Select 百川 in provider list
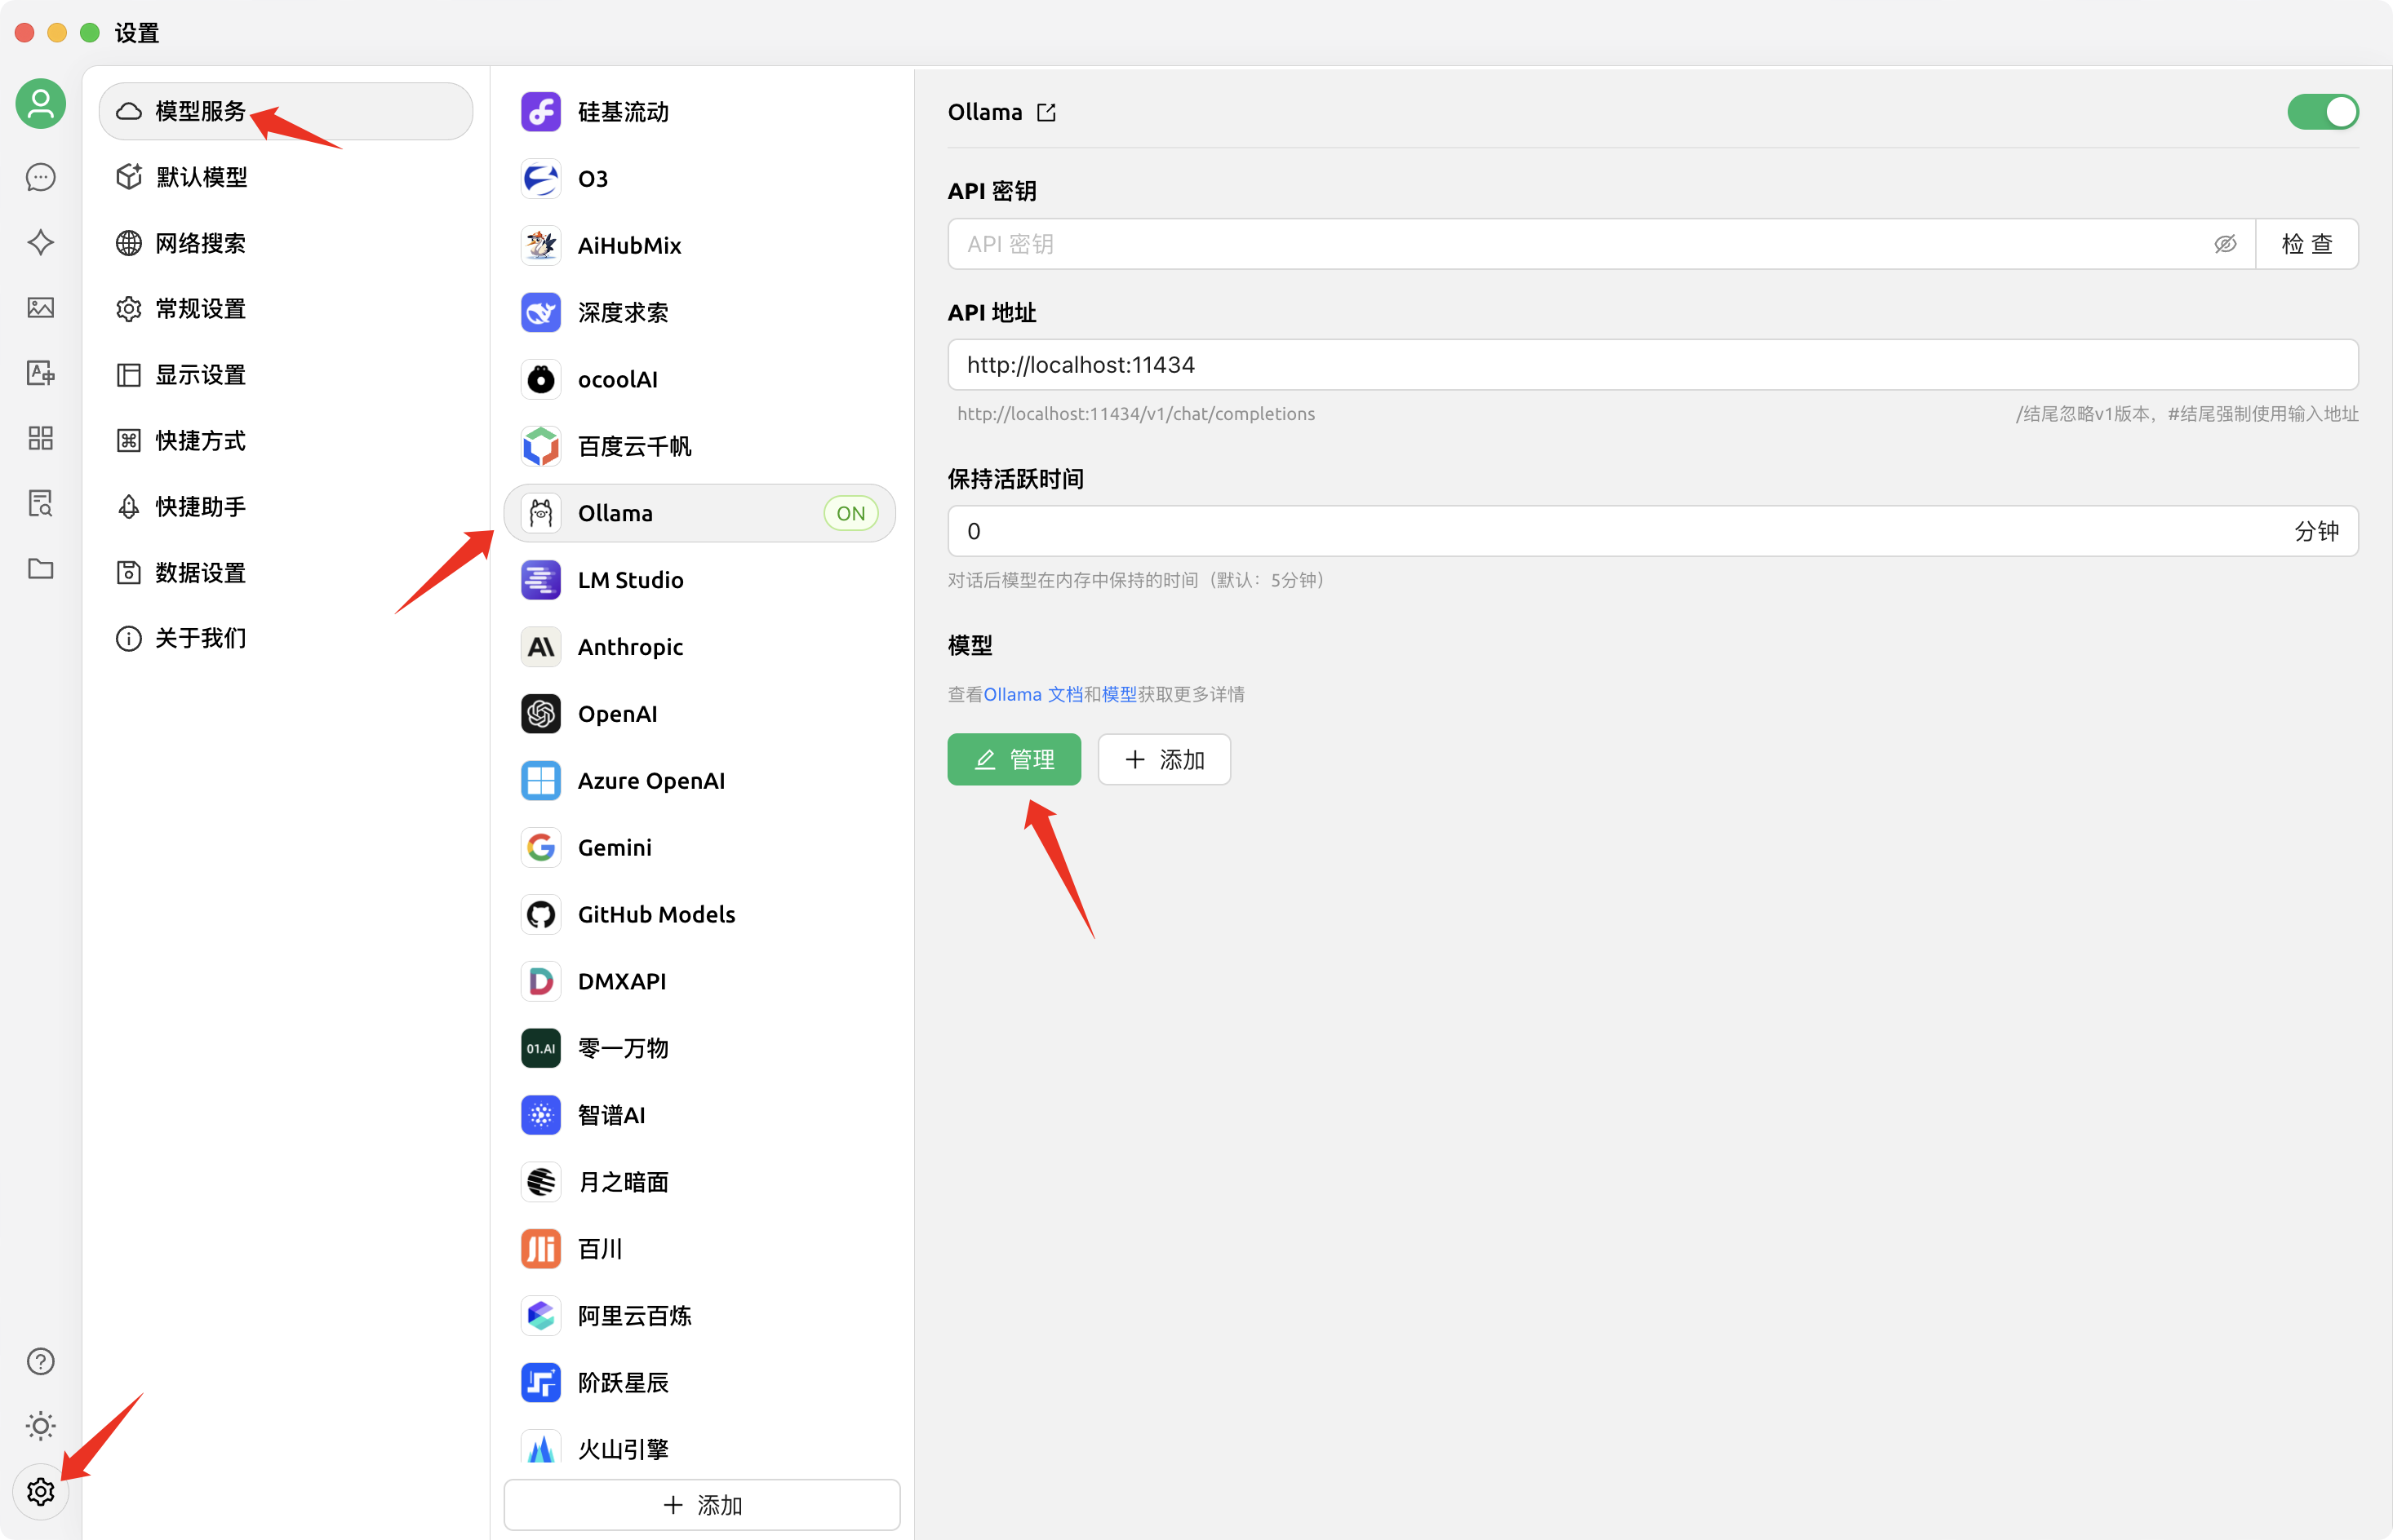 click(x=699, y=1250)
